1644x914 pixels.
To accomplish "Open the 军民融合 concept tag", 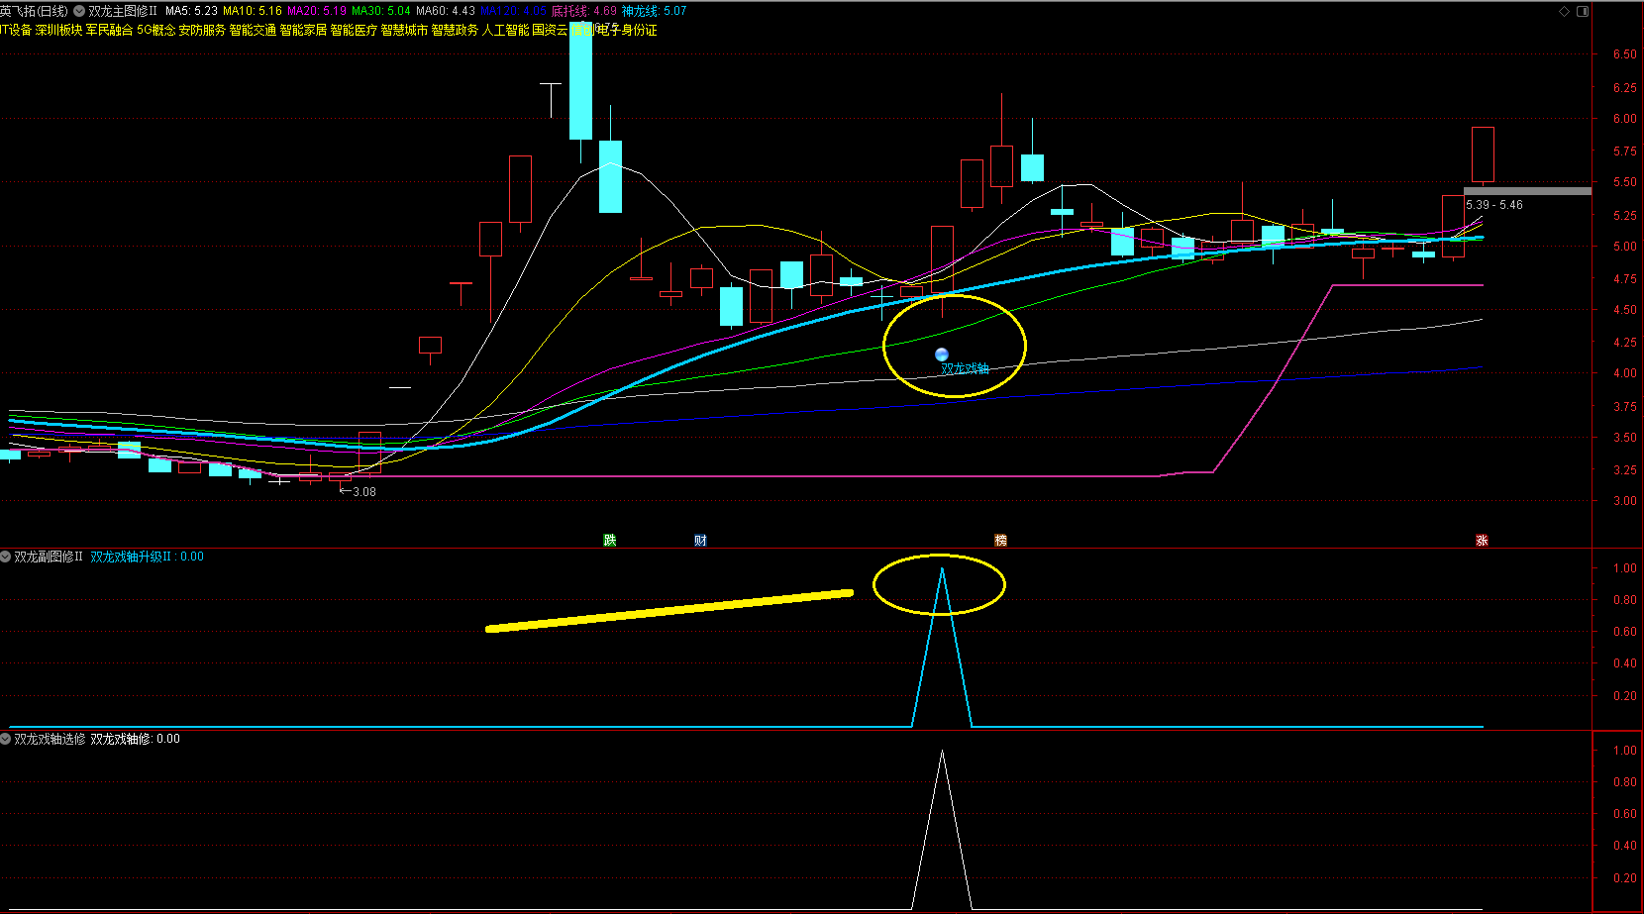I will pos(109,30).
